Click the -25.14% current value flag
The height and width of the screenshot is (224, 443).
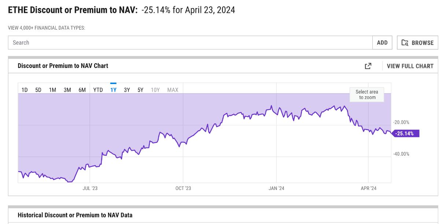pyautogui.click(x=405, y=133)
